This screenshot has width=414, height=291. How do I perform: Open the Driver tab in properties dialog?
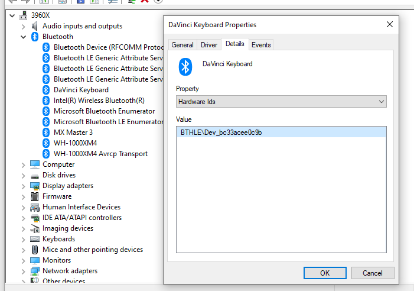209,45
